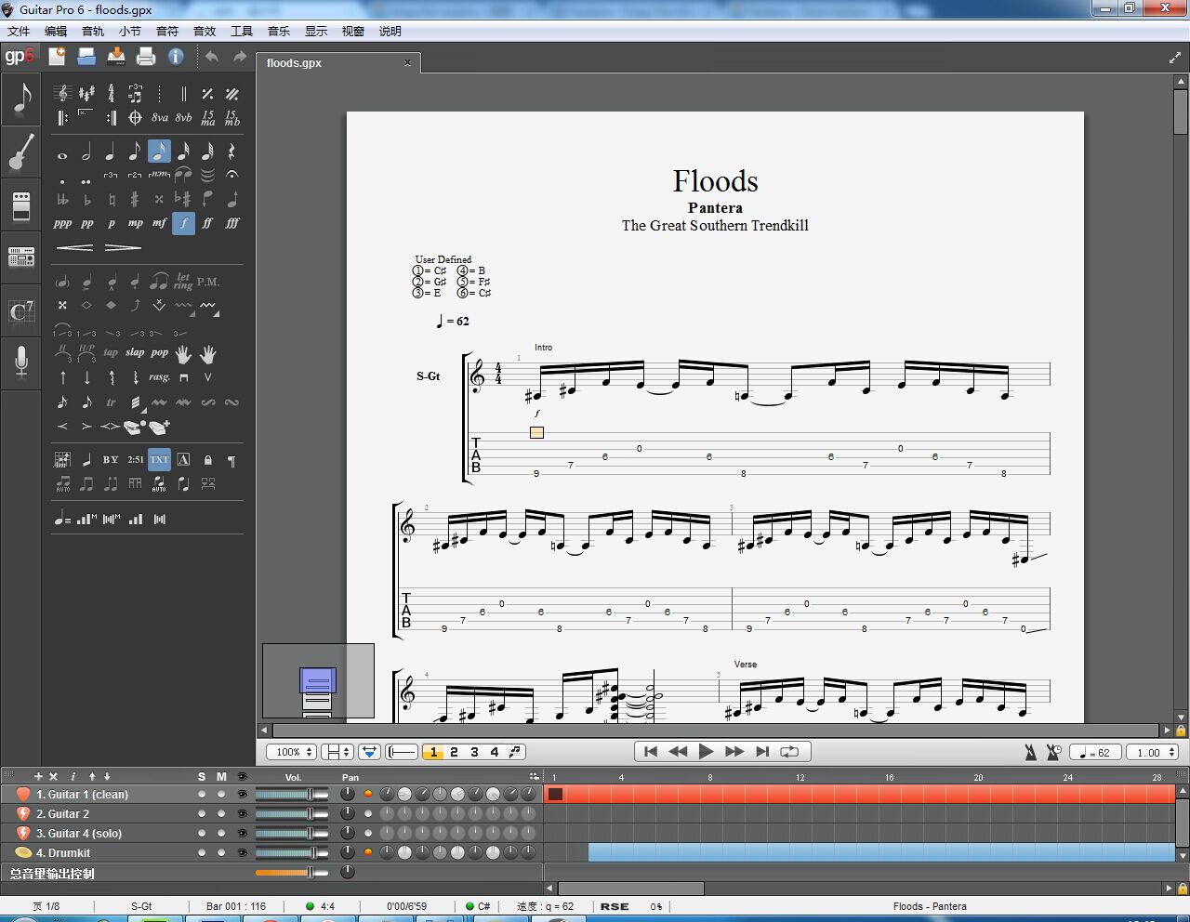
Task: Set dynamic to ppp
Action: [62, 223]
